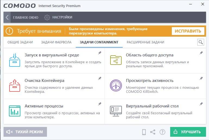
Task: Pin the Виртуальный рабочий стол task
Action: 201,104
